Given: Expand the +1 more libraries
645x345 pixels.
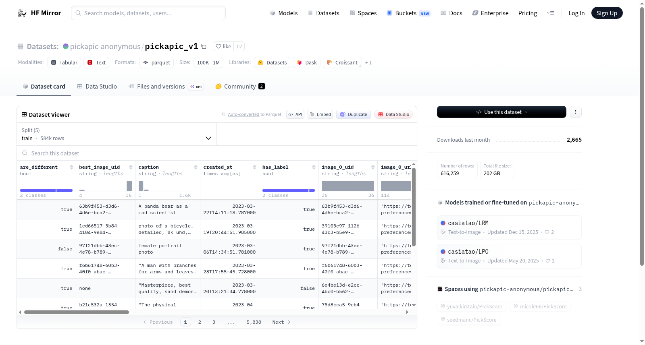Looking at the screenshot, I should coord(368,63).
